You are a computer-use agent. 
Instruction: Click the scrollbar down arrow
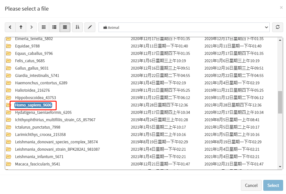point(280,167)
